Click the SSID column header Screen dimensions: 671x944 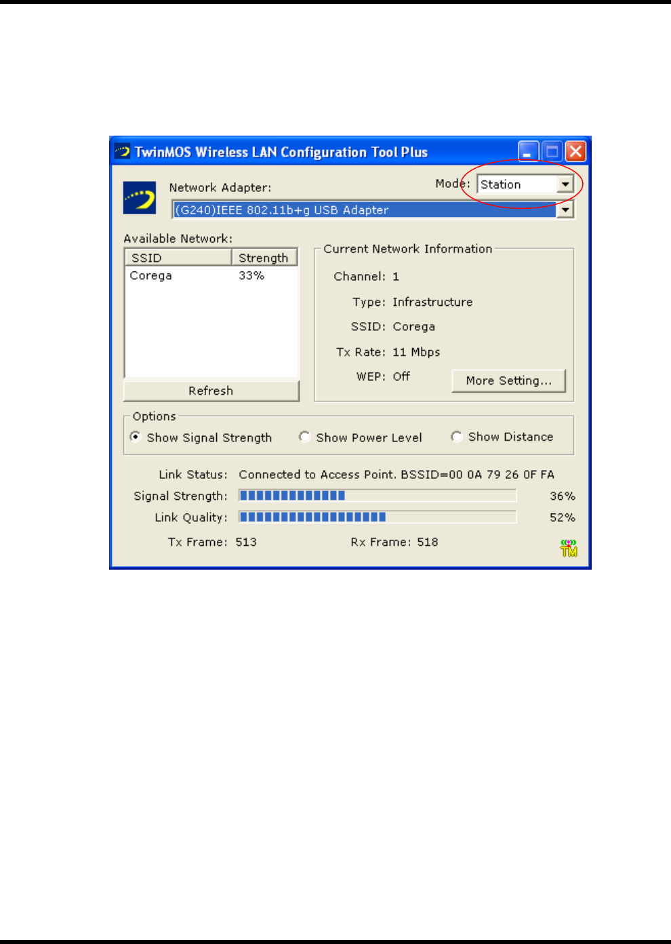tap(178, 258)
